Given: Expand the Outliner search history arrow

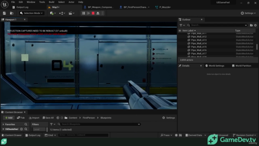Looking at the screenshot, I should (x=246, y=25).
